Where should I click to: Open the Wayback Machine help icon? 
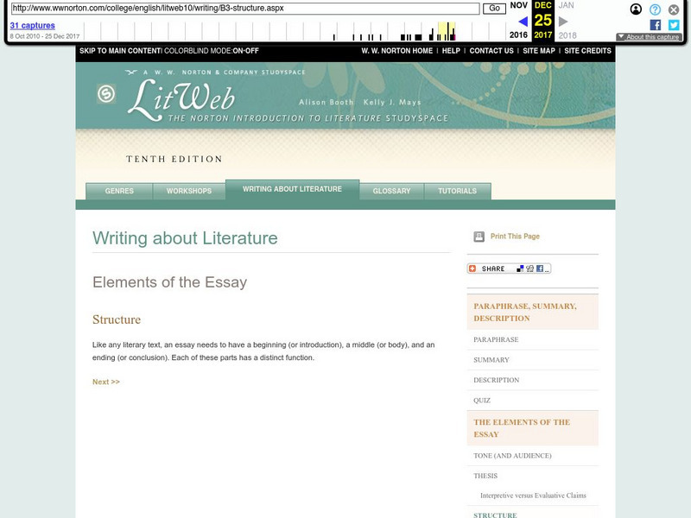coord(655,9)
